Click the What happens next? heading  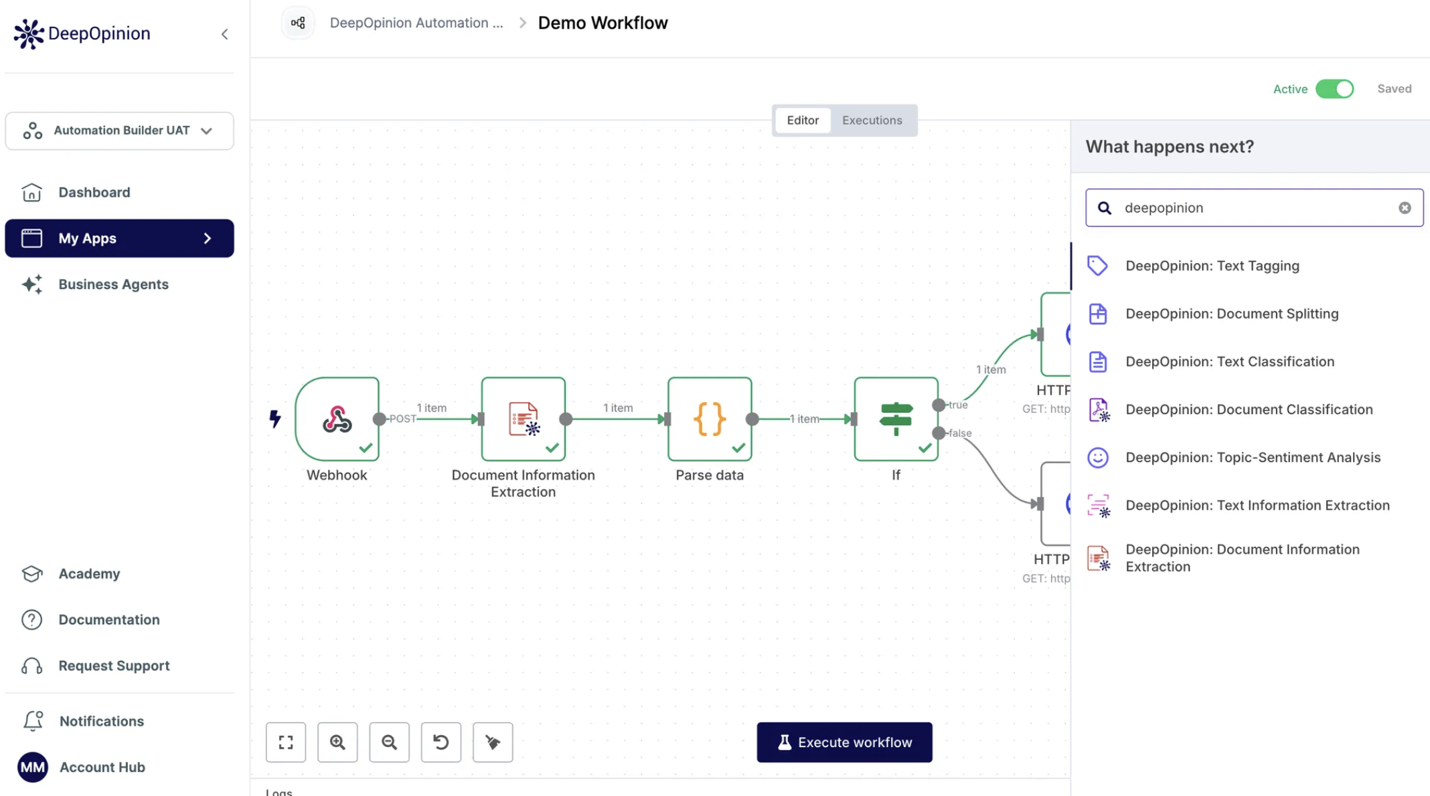coord(1170,146)
